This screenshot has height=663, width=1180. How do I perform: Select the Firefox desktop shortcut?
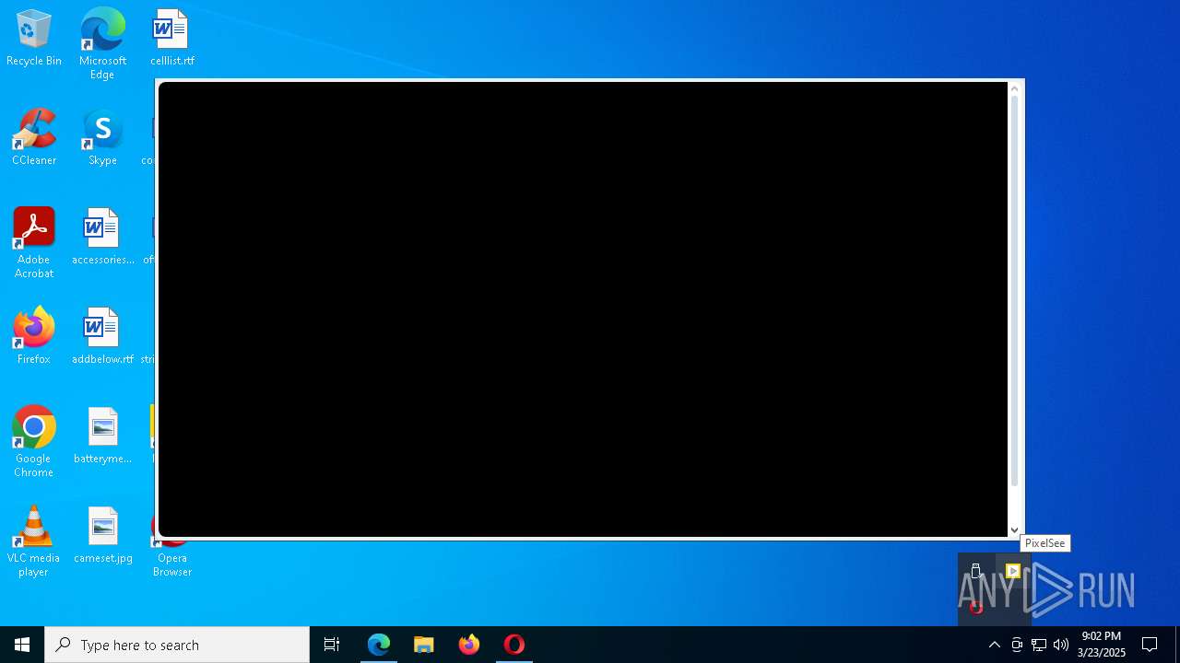pos(34,337)
